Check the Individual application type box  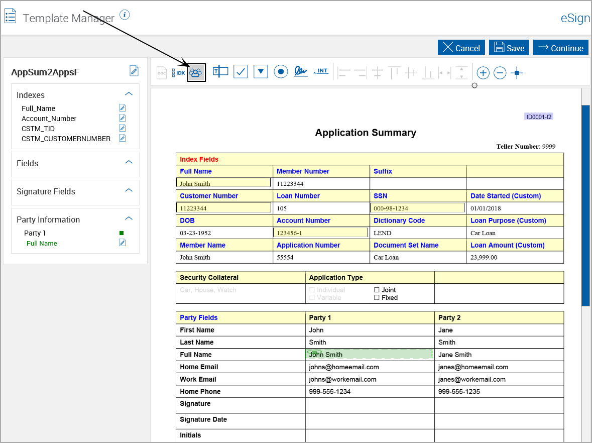click(x=312, y=290)
